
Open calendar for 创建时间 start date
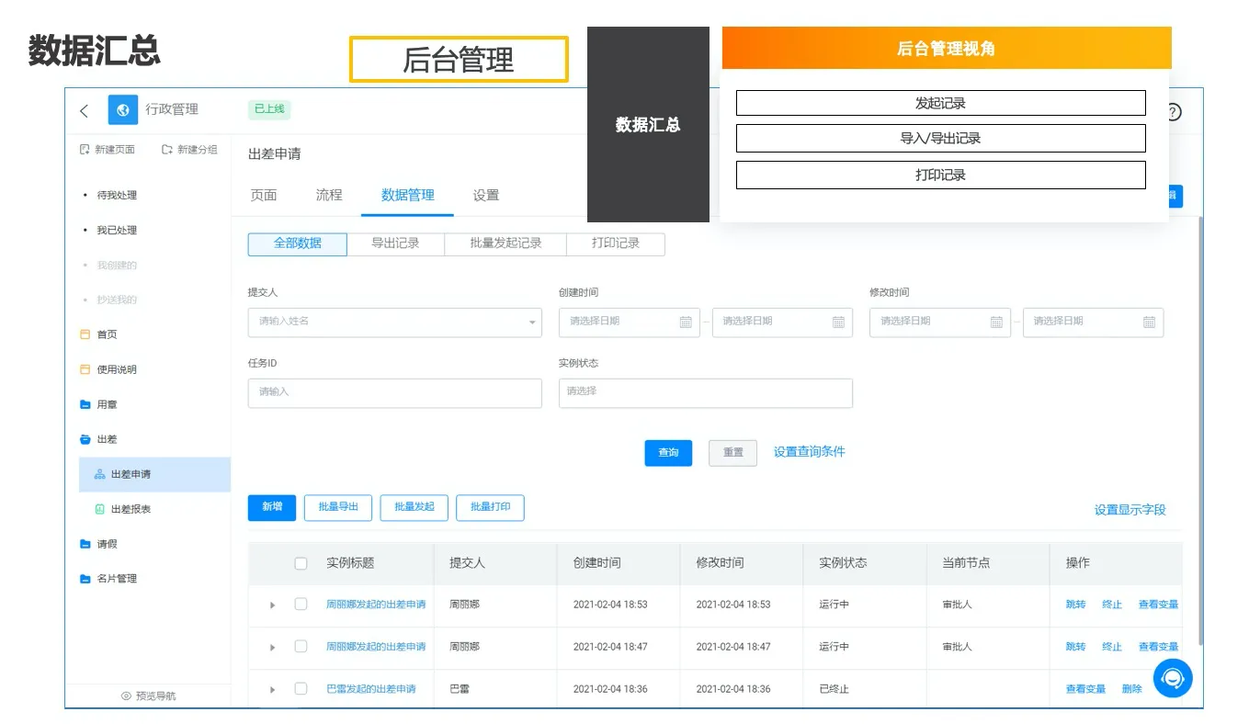(686, 322)
